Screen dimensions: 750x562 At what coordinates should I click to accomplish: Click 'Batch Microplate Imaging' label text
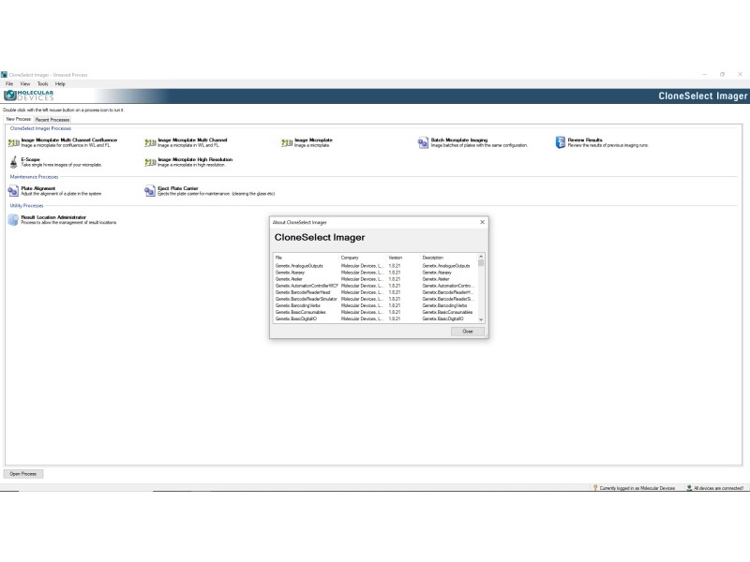point(459,140)
